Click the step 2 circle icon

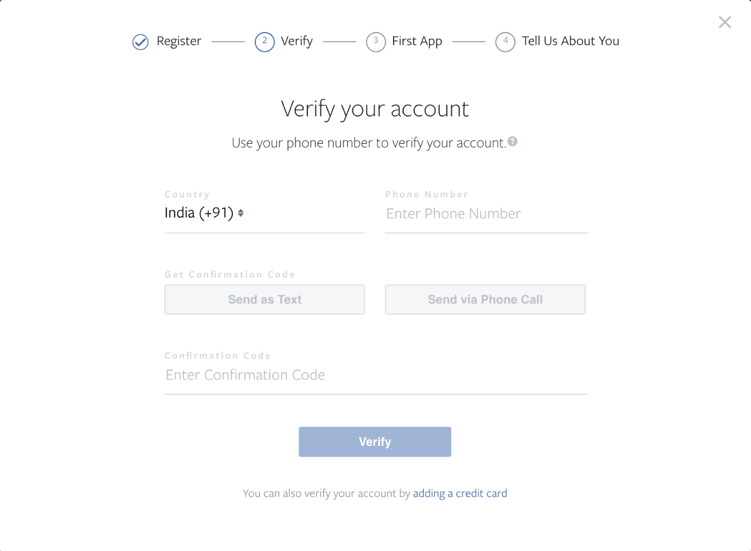(x=265, y=42)
